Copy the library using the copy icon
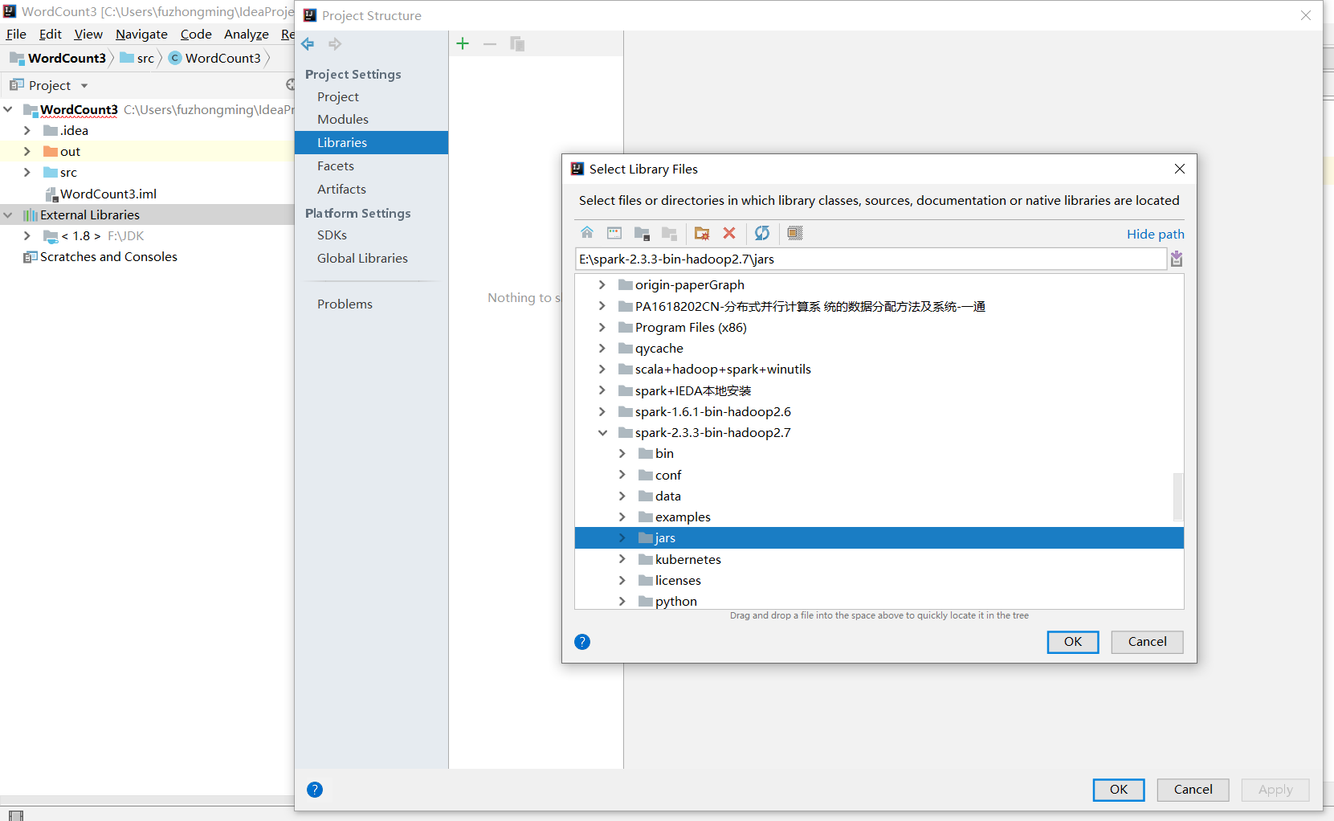 click(x=516, y=43)
